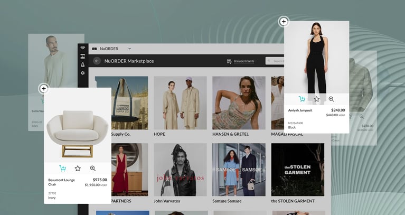405x215 pixels.
Task: Click the NuORDER Marketplace heading
Action: pyautogui.click(x=129, y=61)
